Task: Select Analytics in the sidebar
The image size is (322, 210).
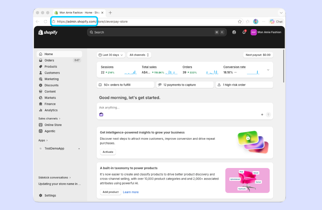Action: 59,110
